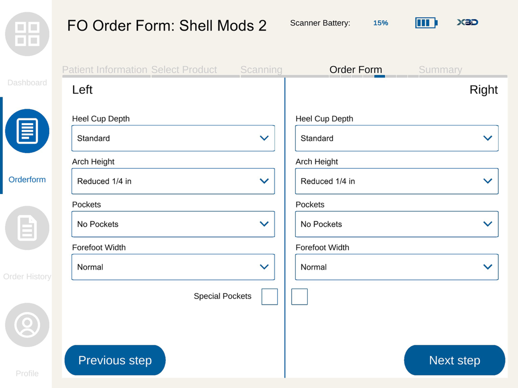The width and height of the screenshot is (518, 388).
Task: Click the 15% battery percentage indicator
Action: click(380, 23)
